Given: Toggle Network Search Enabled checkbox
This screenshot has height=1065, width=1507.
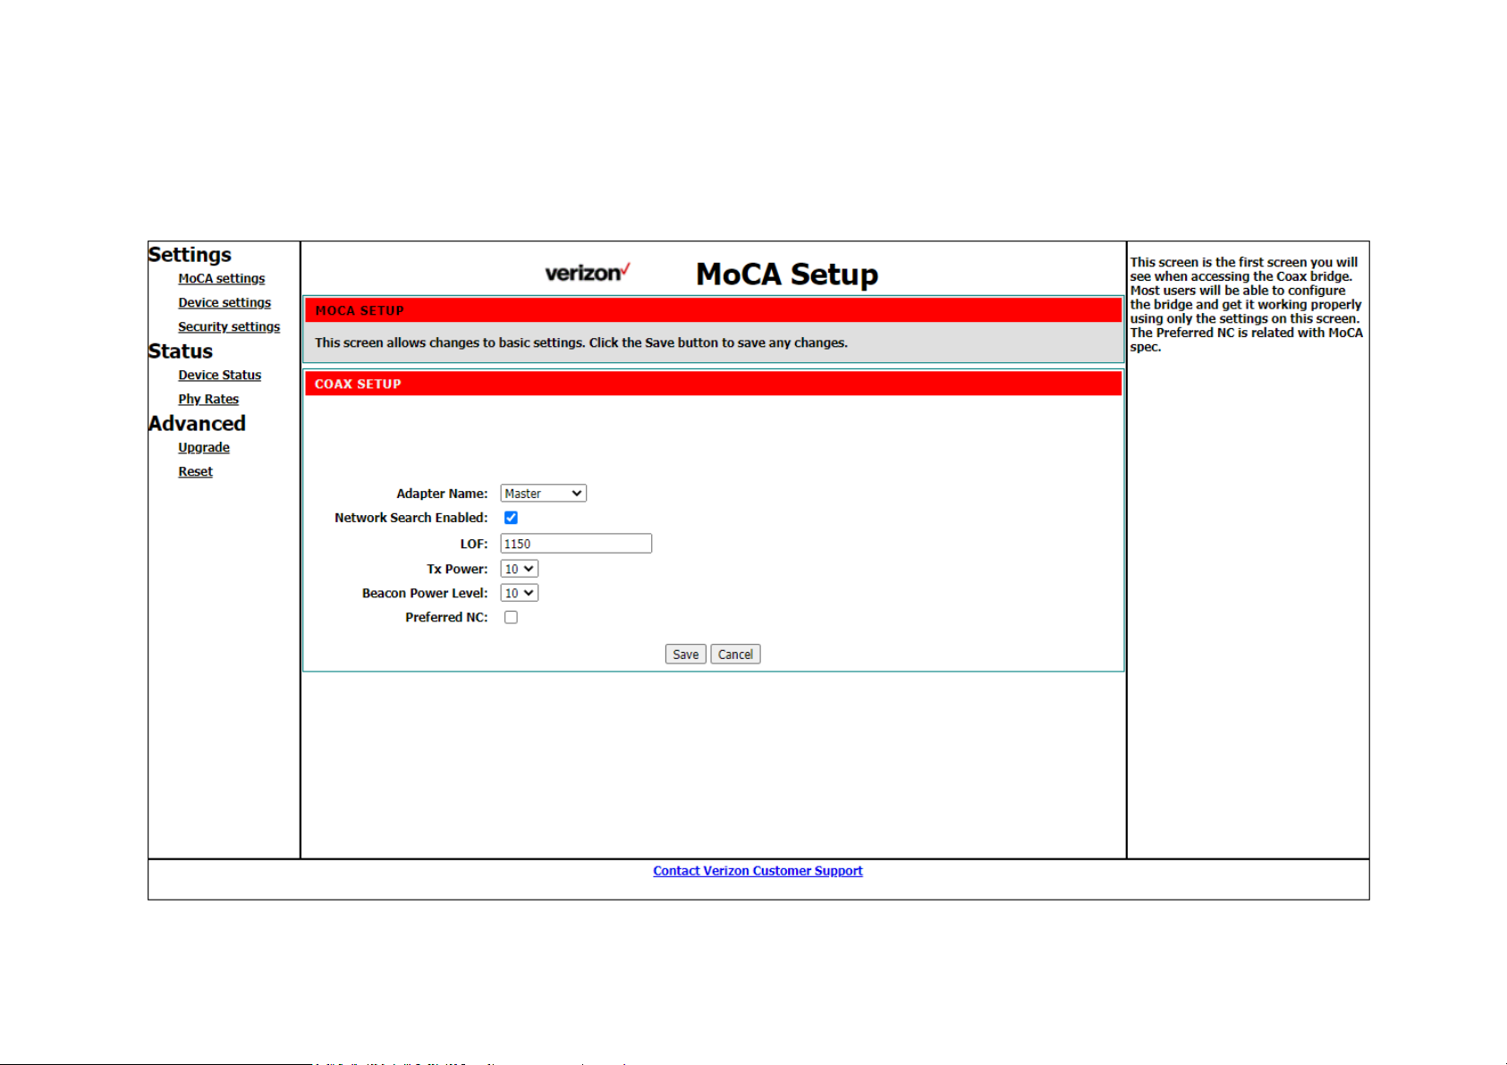Looking at the screenshot, I should (x=511, y=518).
